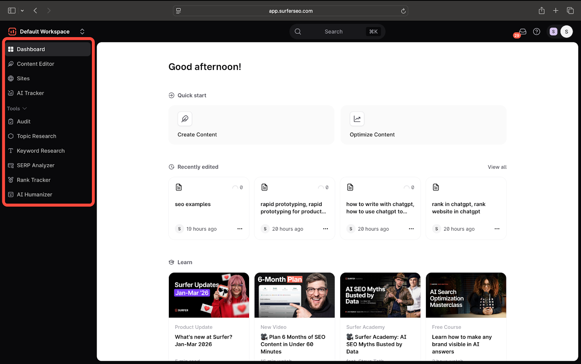Select SERP Analyzer in sidebar
This screenshot has width=581, height=364.
coord(35,165)
